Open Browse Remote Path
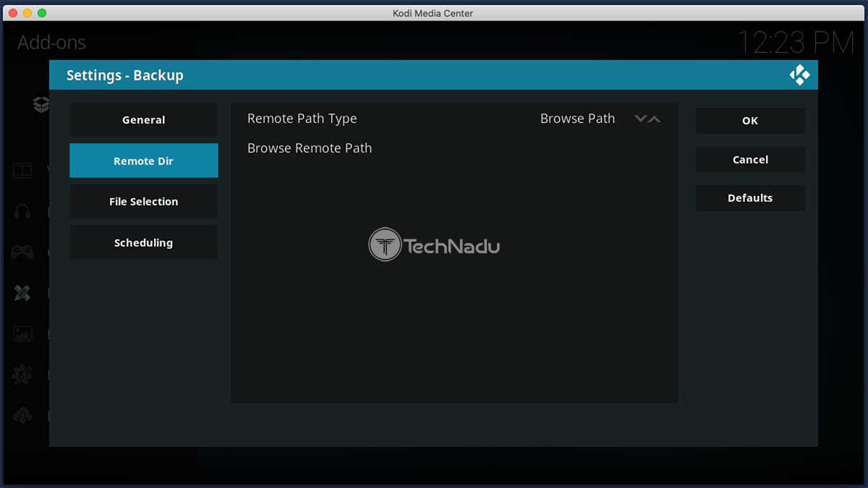Image resolution: width=868 pixels, height=488 pixels. pos(454,148)
